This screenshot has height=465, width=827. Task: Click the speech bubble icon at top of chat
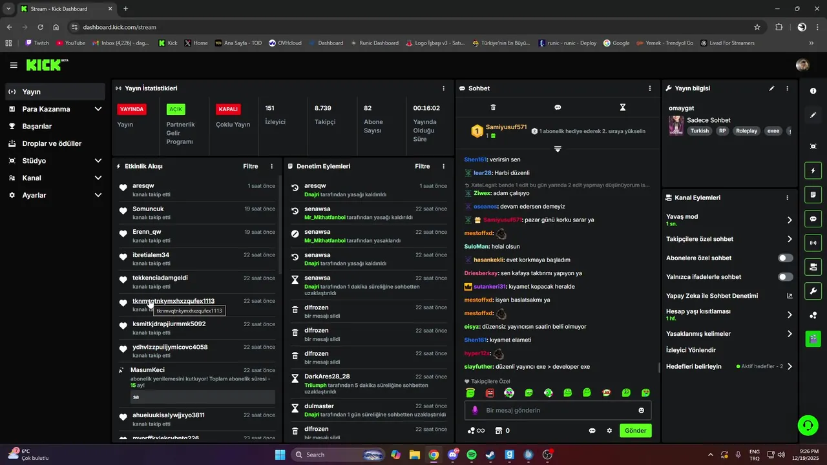coord(558,107)
